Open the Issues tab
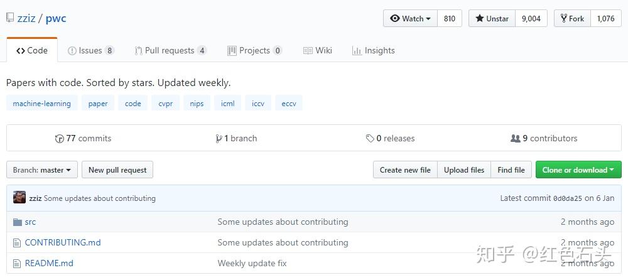Viewport: 628px width, 280px height. pos(91,50)
